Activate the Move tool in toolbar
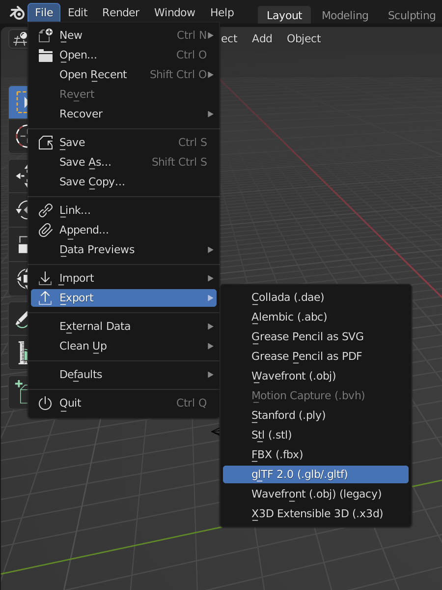442x590 pixels. [19, 176]
